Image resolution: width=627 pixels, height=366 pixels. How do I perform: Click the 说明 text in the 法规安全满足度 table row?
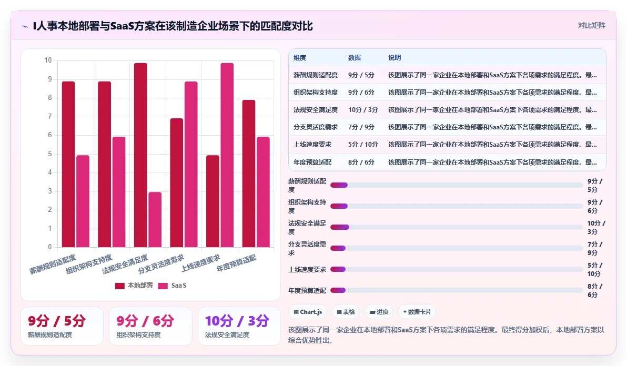492,110
